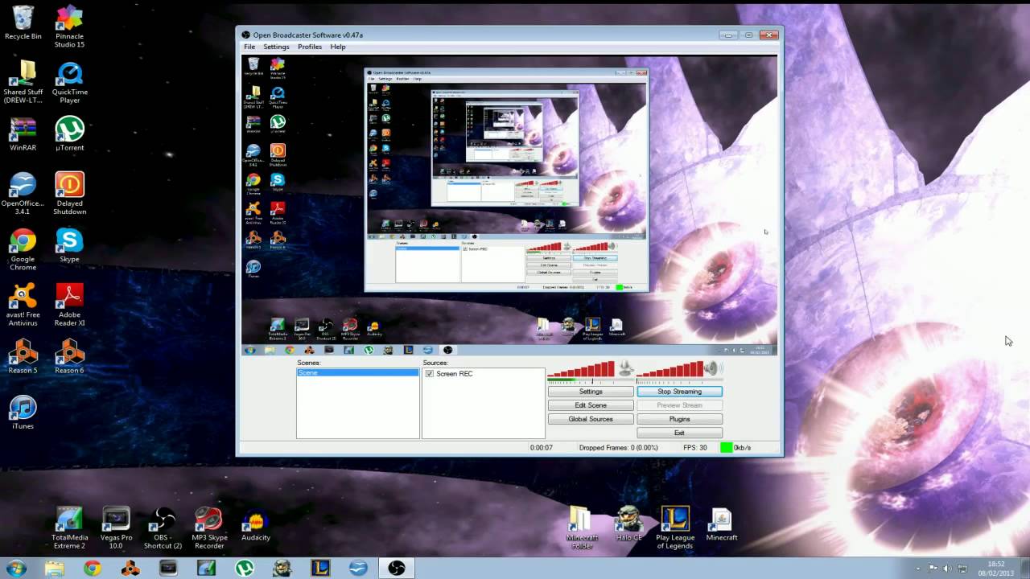Open the Shared Stuff folder icon
Image resolution: width=1030 pixels, height=579 pixels.
click(x=23, y=82)
